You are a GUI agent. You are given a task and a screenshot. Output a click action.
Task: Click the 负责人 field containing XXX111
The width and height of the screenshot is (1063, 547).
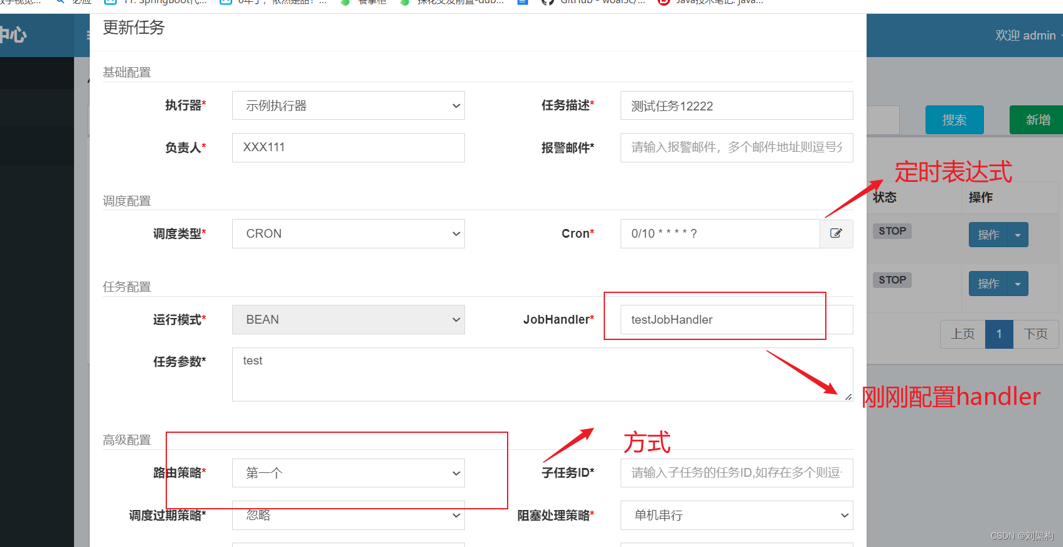click(348, 147)
